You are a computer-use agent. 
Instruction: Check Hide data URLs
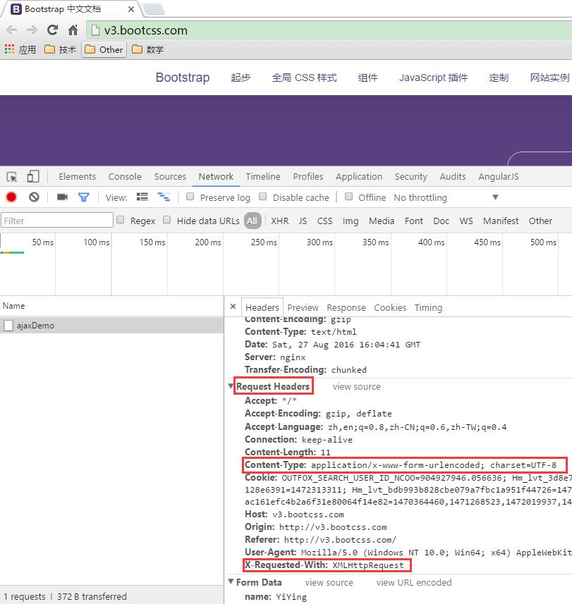pos(166,220)
